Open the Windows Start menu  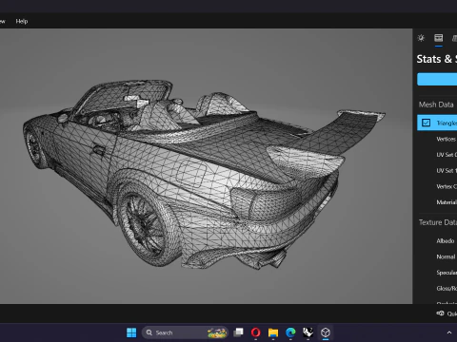coord(131,332)
